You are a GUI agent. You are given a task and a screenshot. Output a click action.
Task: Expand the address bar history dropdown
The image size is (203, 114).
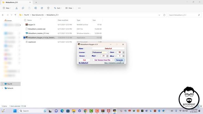159,15
